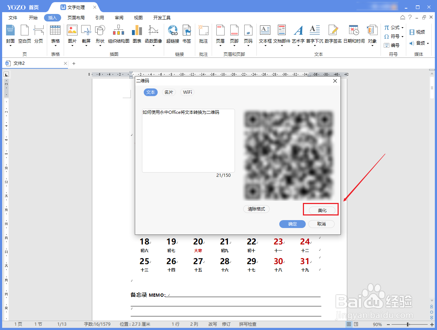Click the screenshot (截屏) tool
Viewport: 437px width, 330px height.
tap(86, 35)
